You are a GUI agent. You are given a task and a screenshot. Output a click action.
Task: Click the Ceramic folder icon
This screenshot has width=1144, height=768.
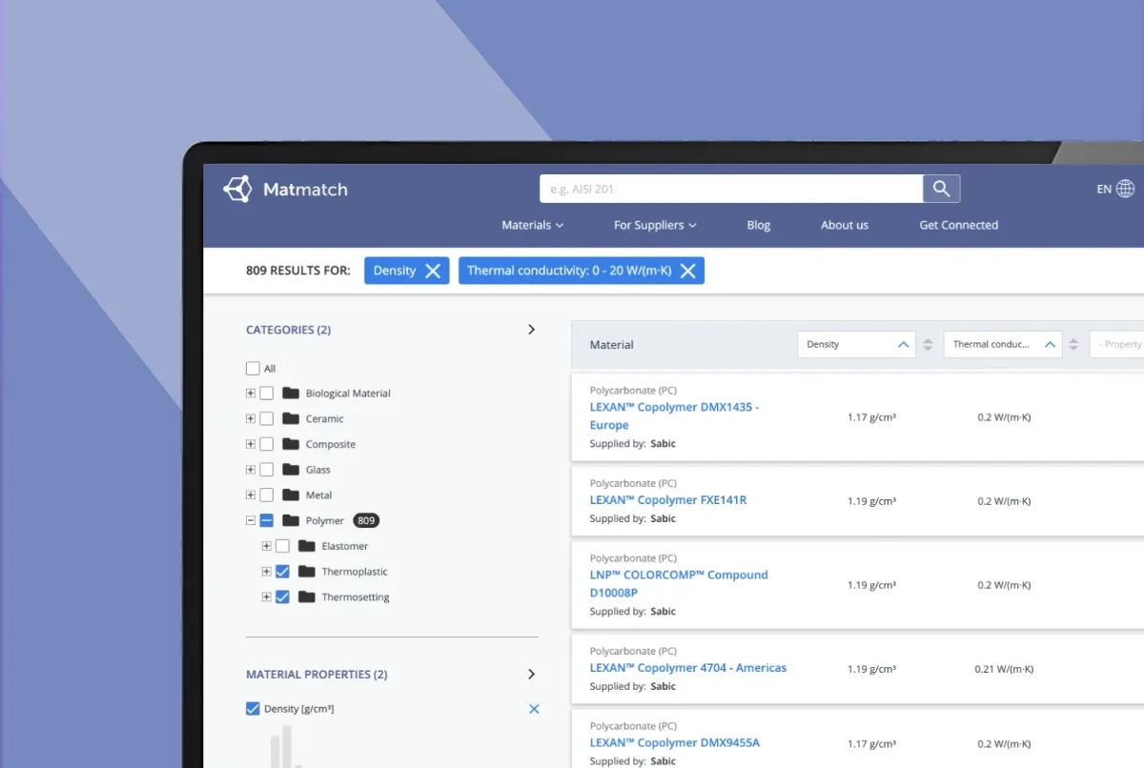point(291,418)
